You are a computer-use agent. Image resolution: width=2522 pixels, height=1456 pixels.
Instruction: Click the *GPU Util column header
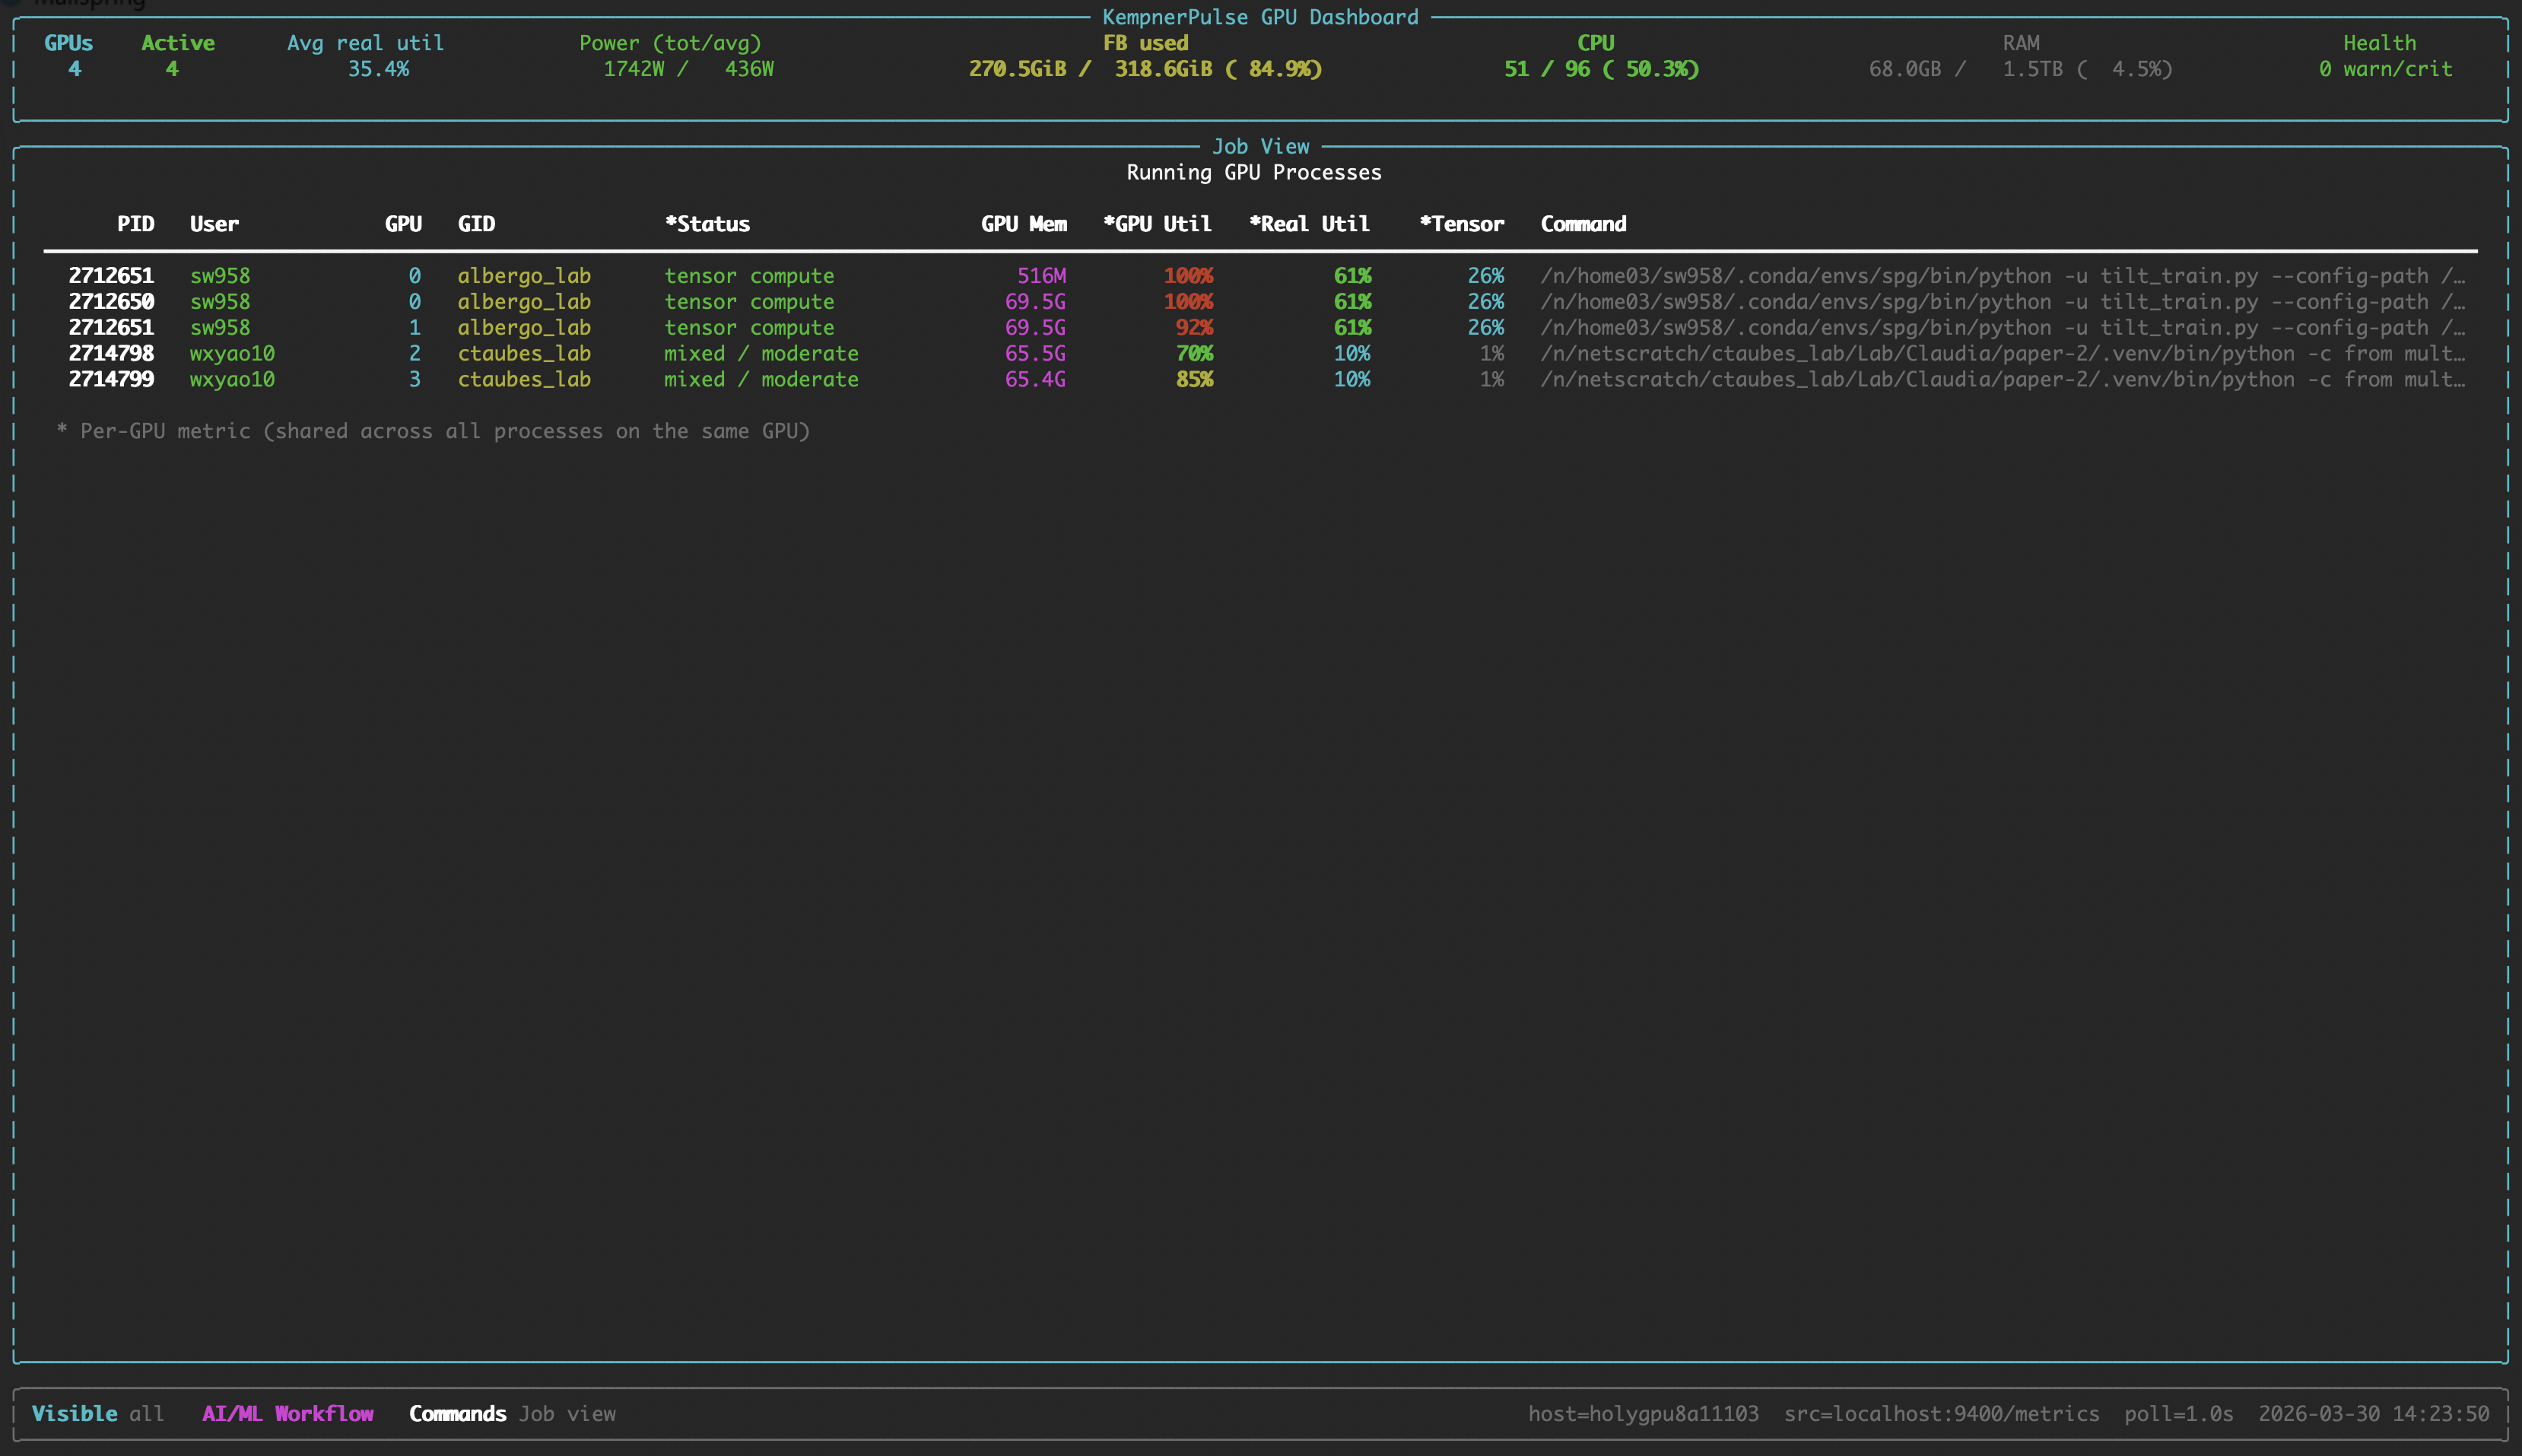pyautogui.click(x=1157, y=224)
